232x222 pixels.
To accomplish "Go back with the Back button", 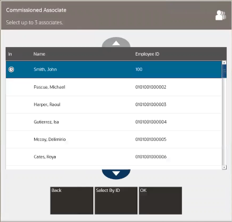I will 72,201.
